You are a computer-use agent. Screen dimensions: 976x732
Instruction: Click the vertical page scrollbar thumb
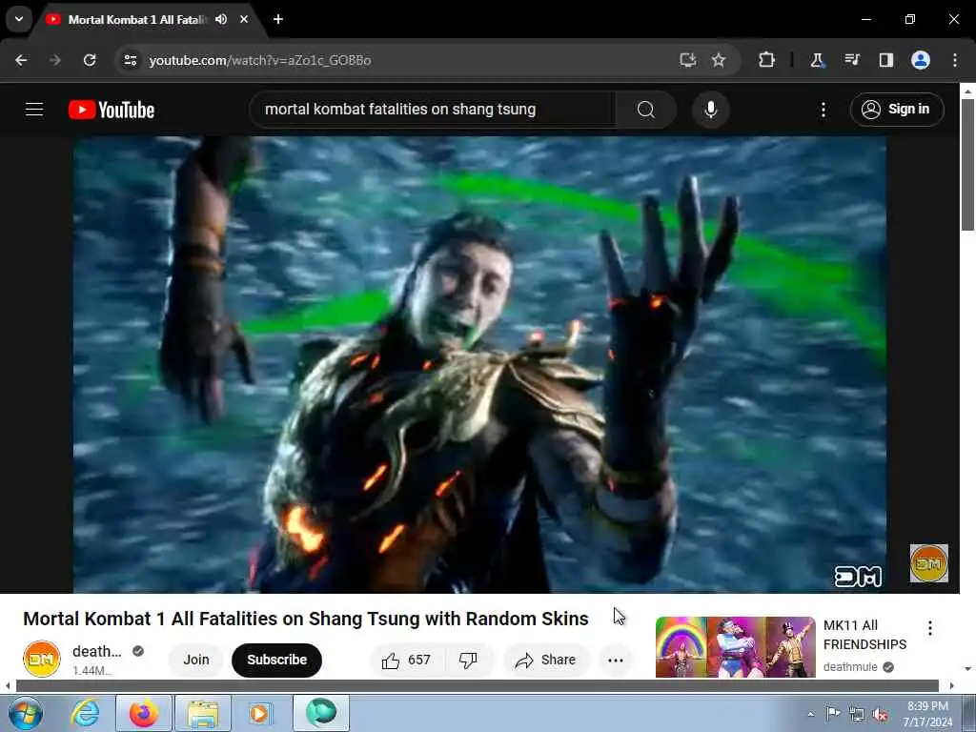tap(967, 164)
